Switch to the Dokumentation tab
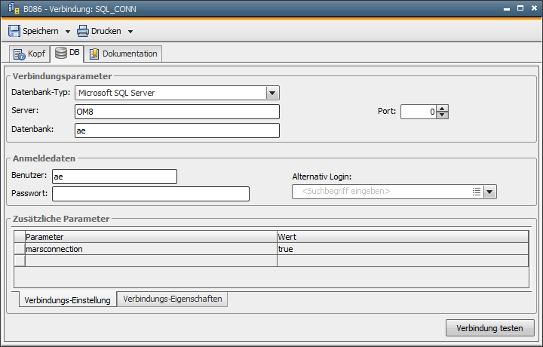Screen dimensions: 543x347 tap(122, 54)
